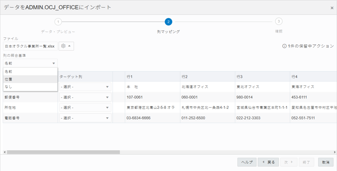337x171 pixels.
Task: Choose なし from the dropdown list
Action: (30, 87)
